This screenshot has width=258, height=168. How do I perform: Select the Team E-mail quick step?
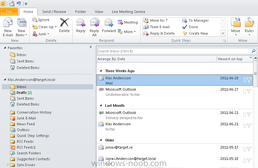click(160, 27)
